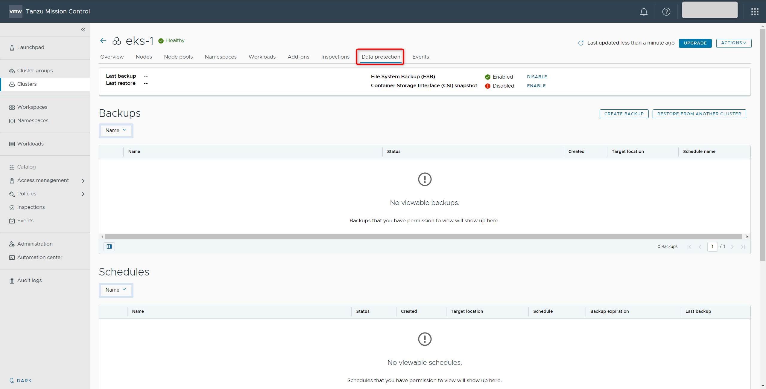This screenshot has width=766, height=389.
Task: Click the Backups column toggle icon
Action: pyautogui.click(x=109, y=246)
